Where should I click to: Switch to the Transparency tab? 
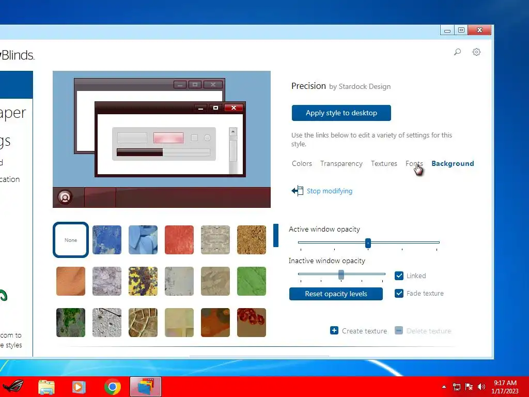341,164
